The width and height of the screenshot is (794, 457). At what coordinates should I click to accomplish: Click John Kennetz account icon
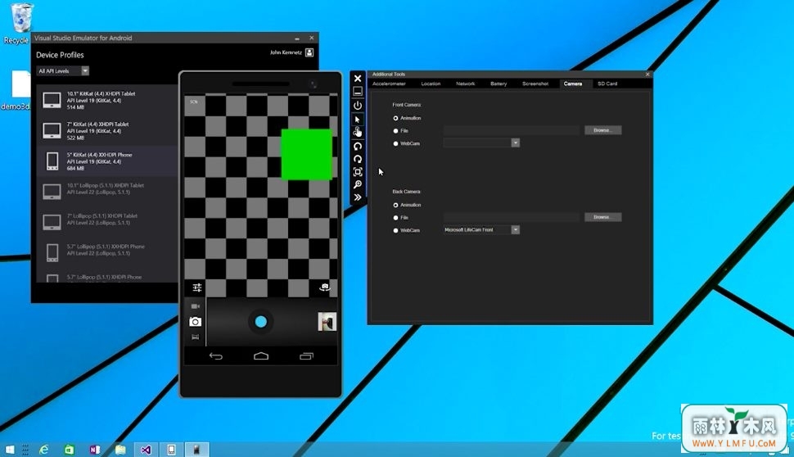tap(309, 52)
